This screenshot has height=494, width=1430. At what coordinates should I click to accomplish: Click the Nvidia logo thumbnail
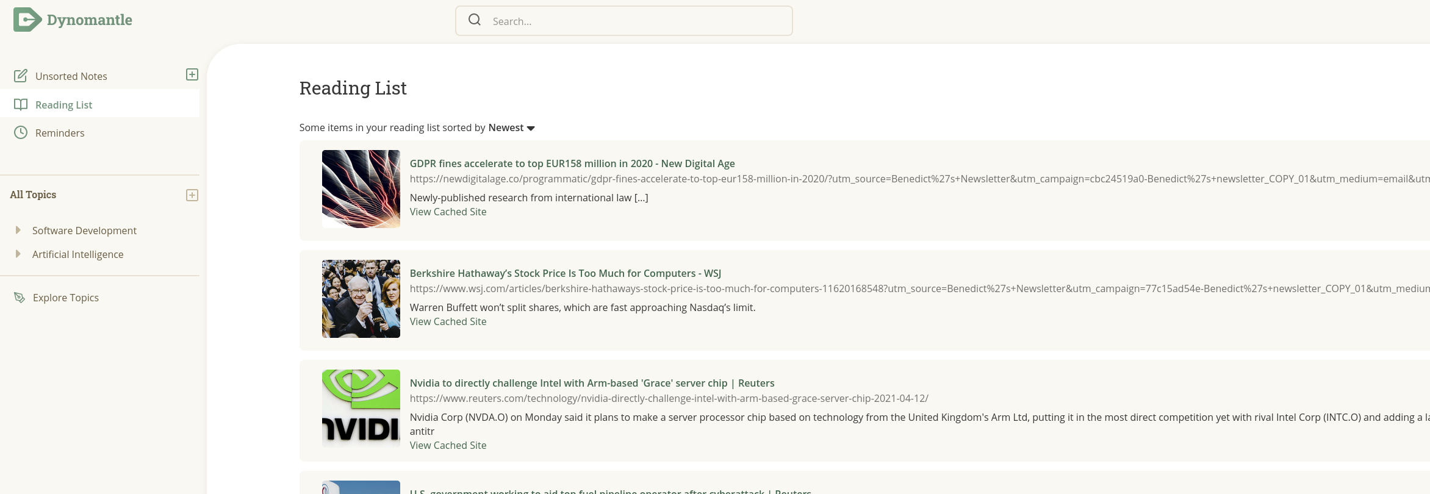(361, 409)
